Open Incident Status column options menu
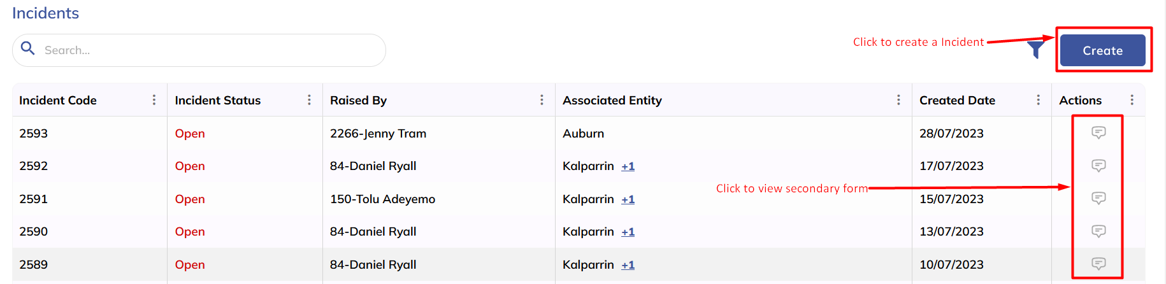This screenshot has width=1166, height=284. click(x=309, y=100)
